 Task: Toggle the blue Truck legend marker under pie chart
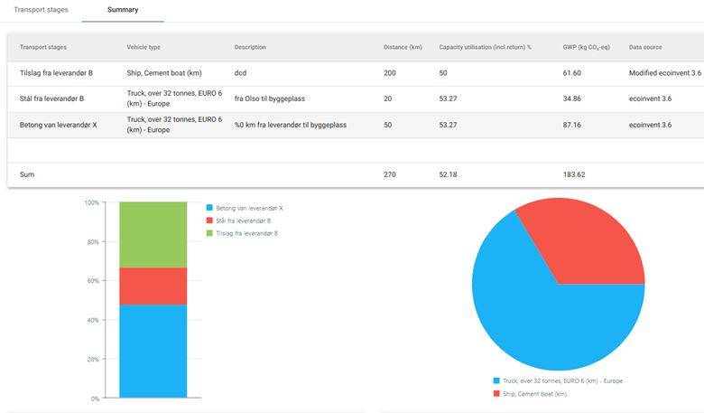(497, 381)
